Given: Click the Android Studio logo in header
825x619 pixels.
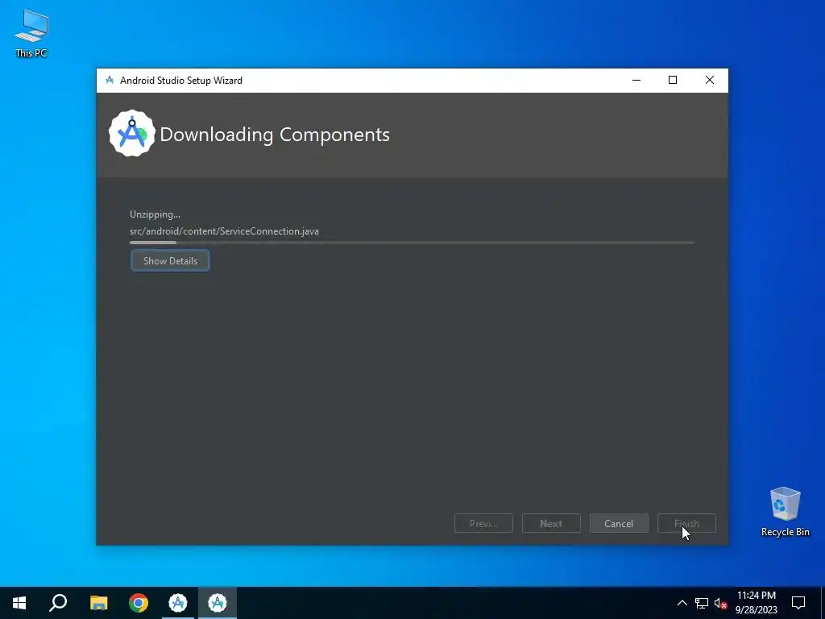Looking at the screenshot, I should point(132,134).
